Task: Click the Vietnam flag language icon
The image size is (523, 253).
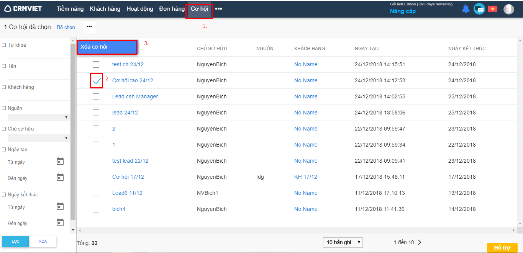Action: pos(492,9)
